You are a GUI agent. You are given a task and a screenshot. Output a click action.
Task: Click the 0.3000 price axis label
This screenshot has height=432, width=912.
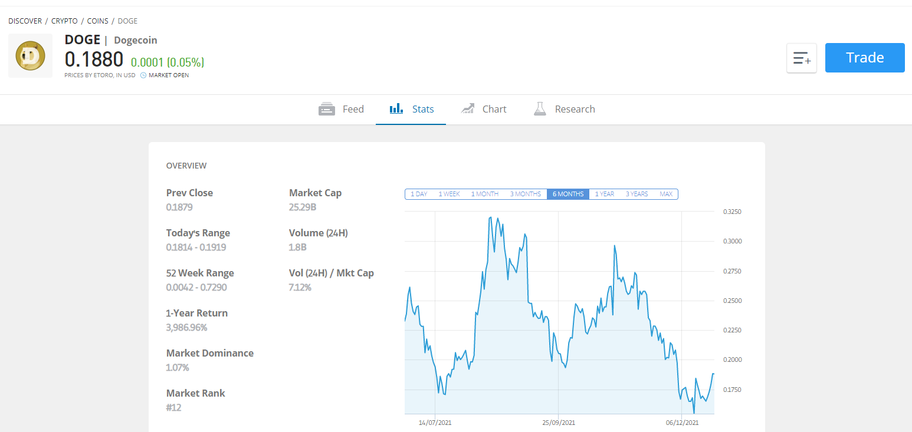coord(733,241)
